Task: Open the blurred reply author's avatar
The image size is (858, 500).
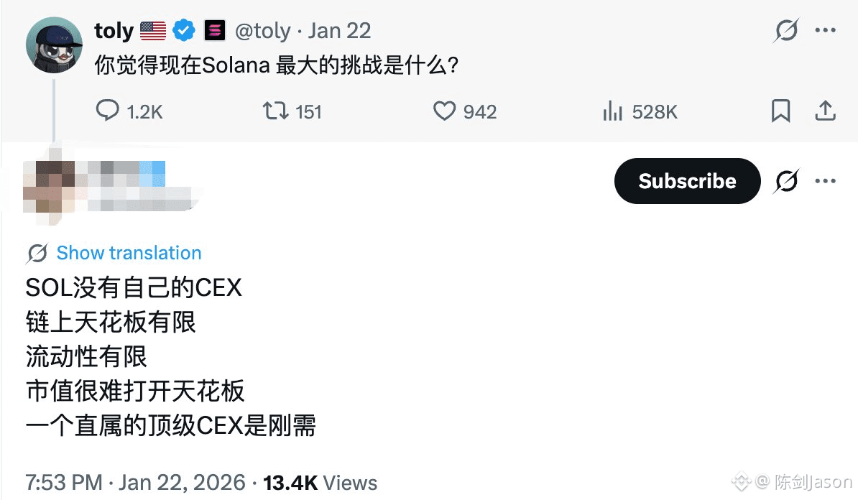Action: coord(50,185)
